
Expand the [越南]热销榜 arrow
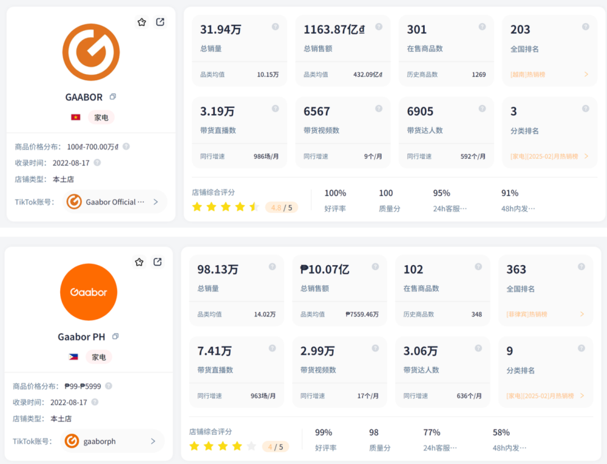[586, 74]
